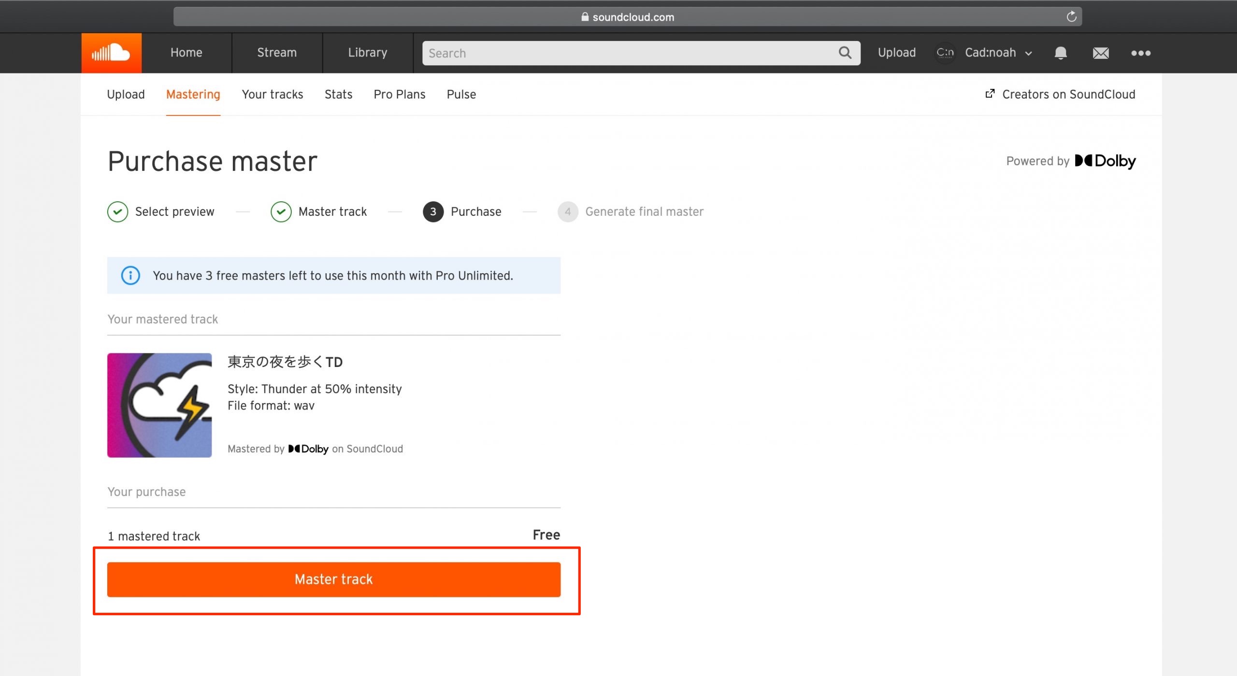
Task: Click the Master track step label
Action: click(x=332, y=211)
